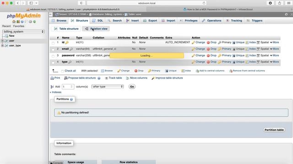This screenshot has height=164, width=293.
Task: Click Propose table structure help icon
Action: click(x=99, y=78)
